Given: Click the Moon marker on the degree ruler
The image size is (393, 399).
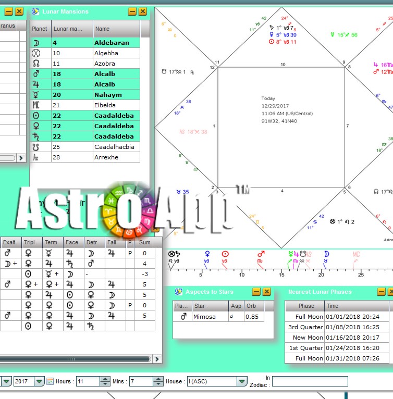Looking at the screenshot, I should (326, 254).
